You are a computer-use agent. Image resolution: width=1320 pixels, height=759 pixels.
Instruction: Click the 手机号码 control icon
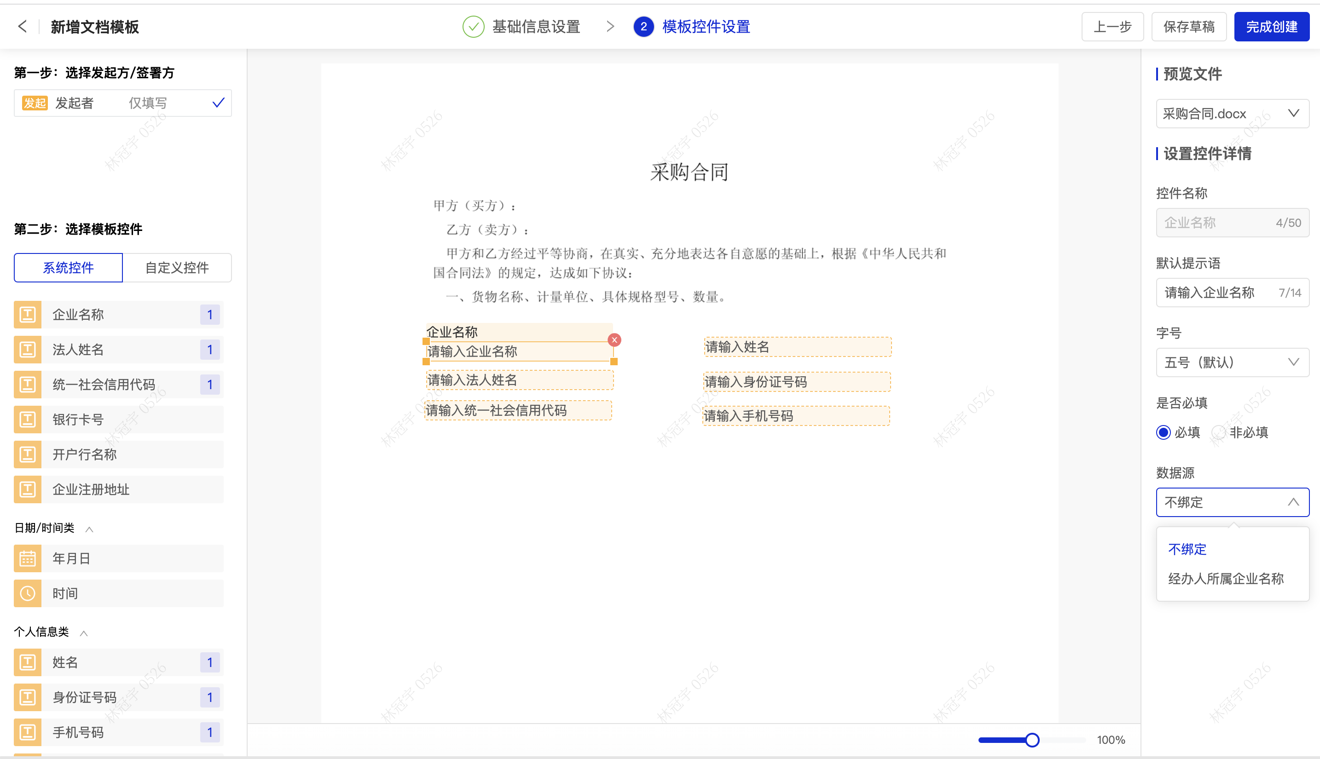click(28, 732)
